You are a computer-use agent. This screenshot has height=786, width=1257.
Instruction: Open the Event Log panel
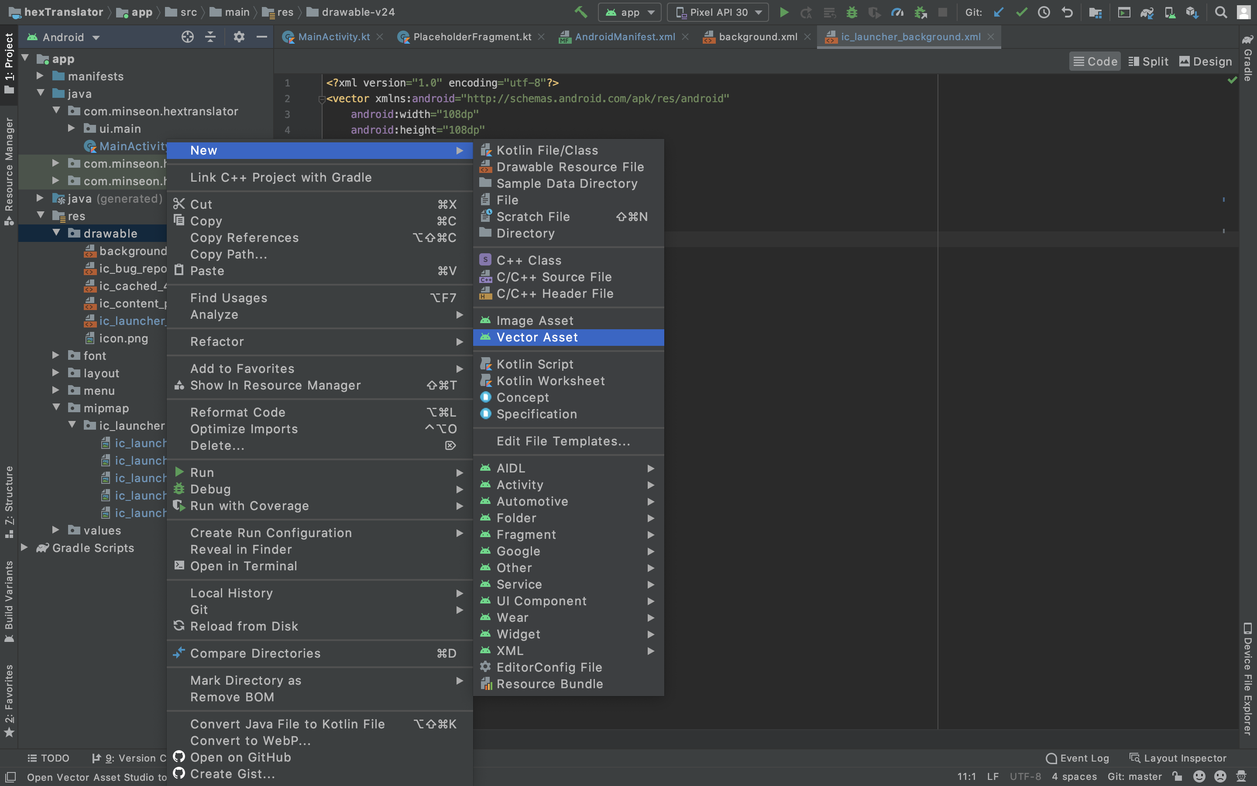pyautogui.click(x=1077, y=758)
